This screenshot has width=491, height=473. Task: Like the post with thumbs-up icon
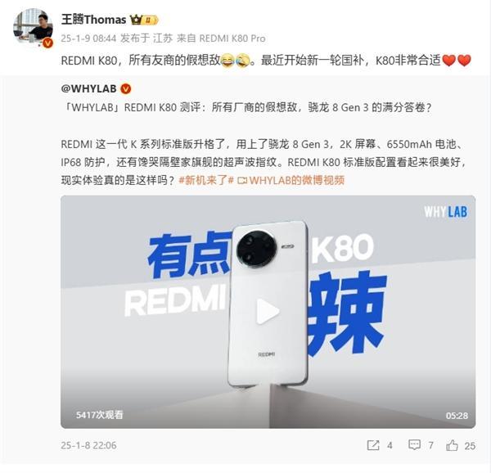(x=452, y=445)
